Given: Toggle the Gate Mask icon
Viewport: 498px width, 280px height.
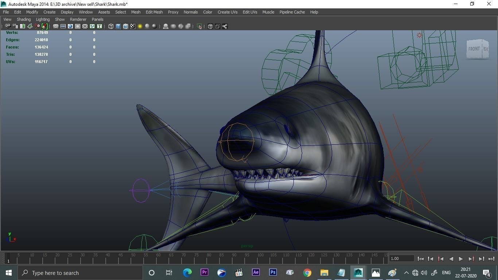Looking at the screenshot, I should coord(78,26).
